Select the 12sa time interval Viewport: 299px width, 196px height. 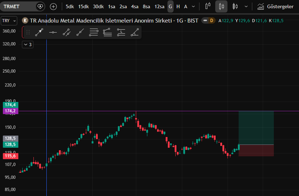160,7
